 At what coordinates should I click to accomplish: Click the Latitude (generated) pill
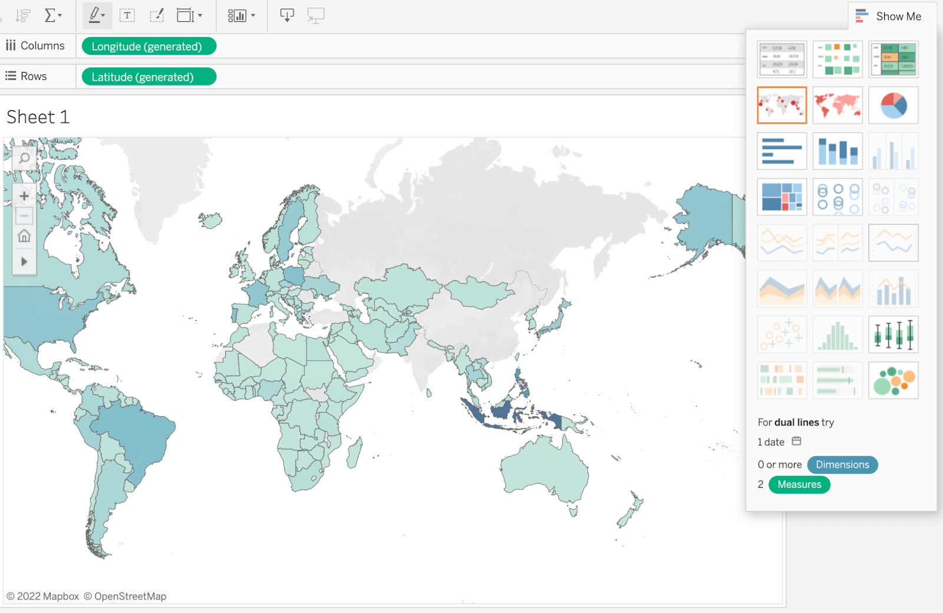click(149, 77)
